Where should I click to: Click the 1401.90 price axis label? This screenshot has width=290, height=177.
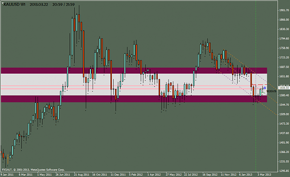284,143
